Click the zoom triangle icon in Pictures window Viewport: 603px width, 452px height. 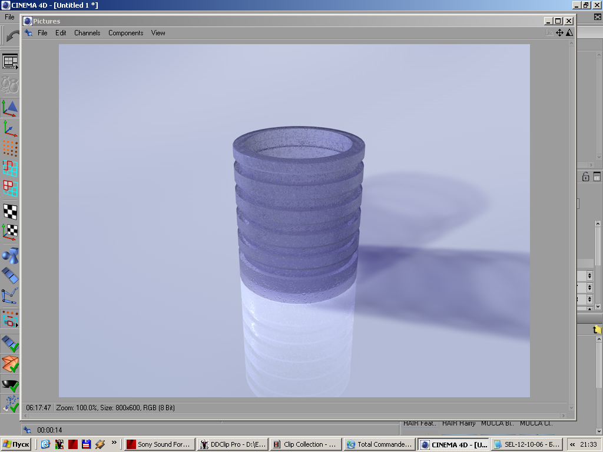569,33
